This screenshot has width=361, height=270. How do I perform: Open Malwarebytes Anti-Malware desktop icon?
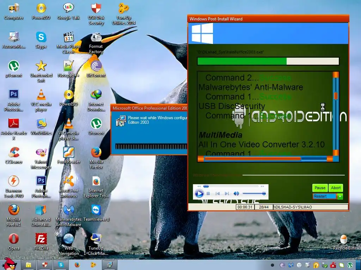68,216
